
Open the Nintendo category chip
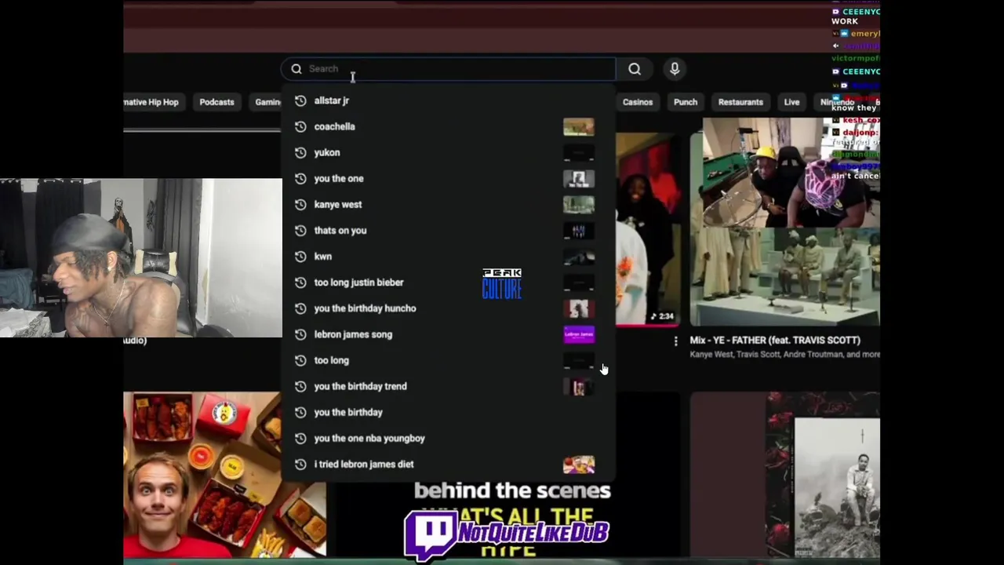pyautogui.click(x=837, y=102)
